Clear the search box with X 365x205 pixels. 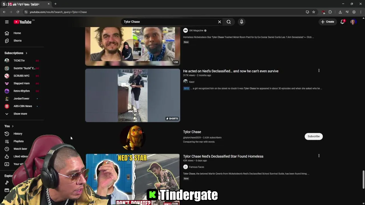tap(220, 22)
